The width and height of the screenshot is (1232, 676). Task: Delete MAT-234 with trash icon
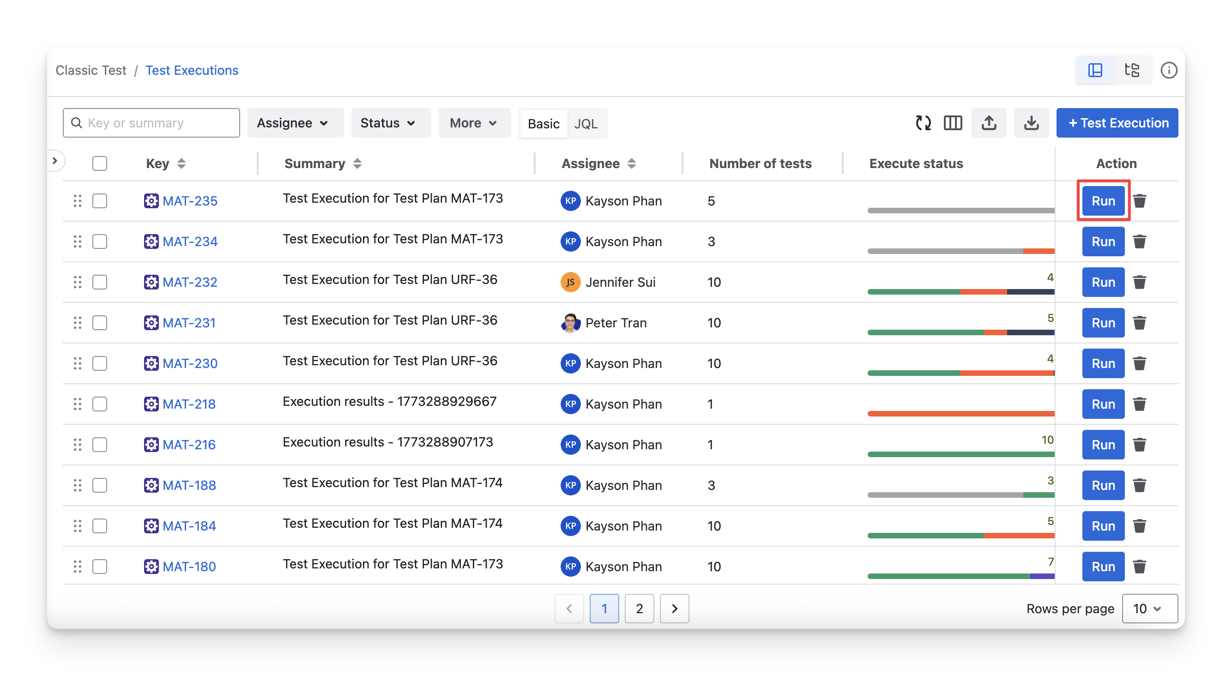[1139, 241]
